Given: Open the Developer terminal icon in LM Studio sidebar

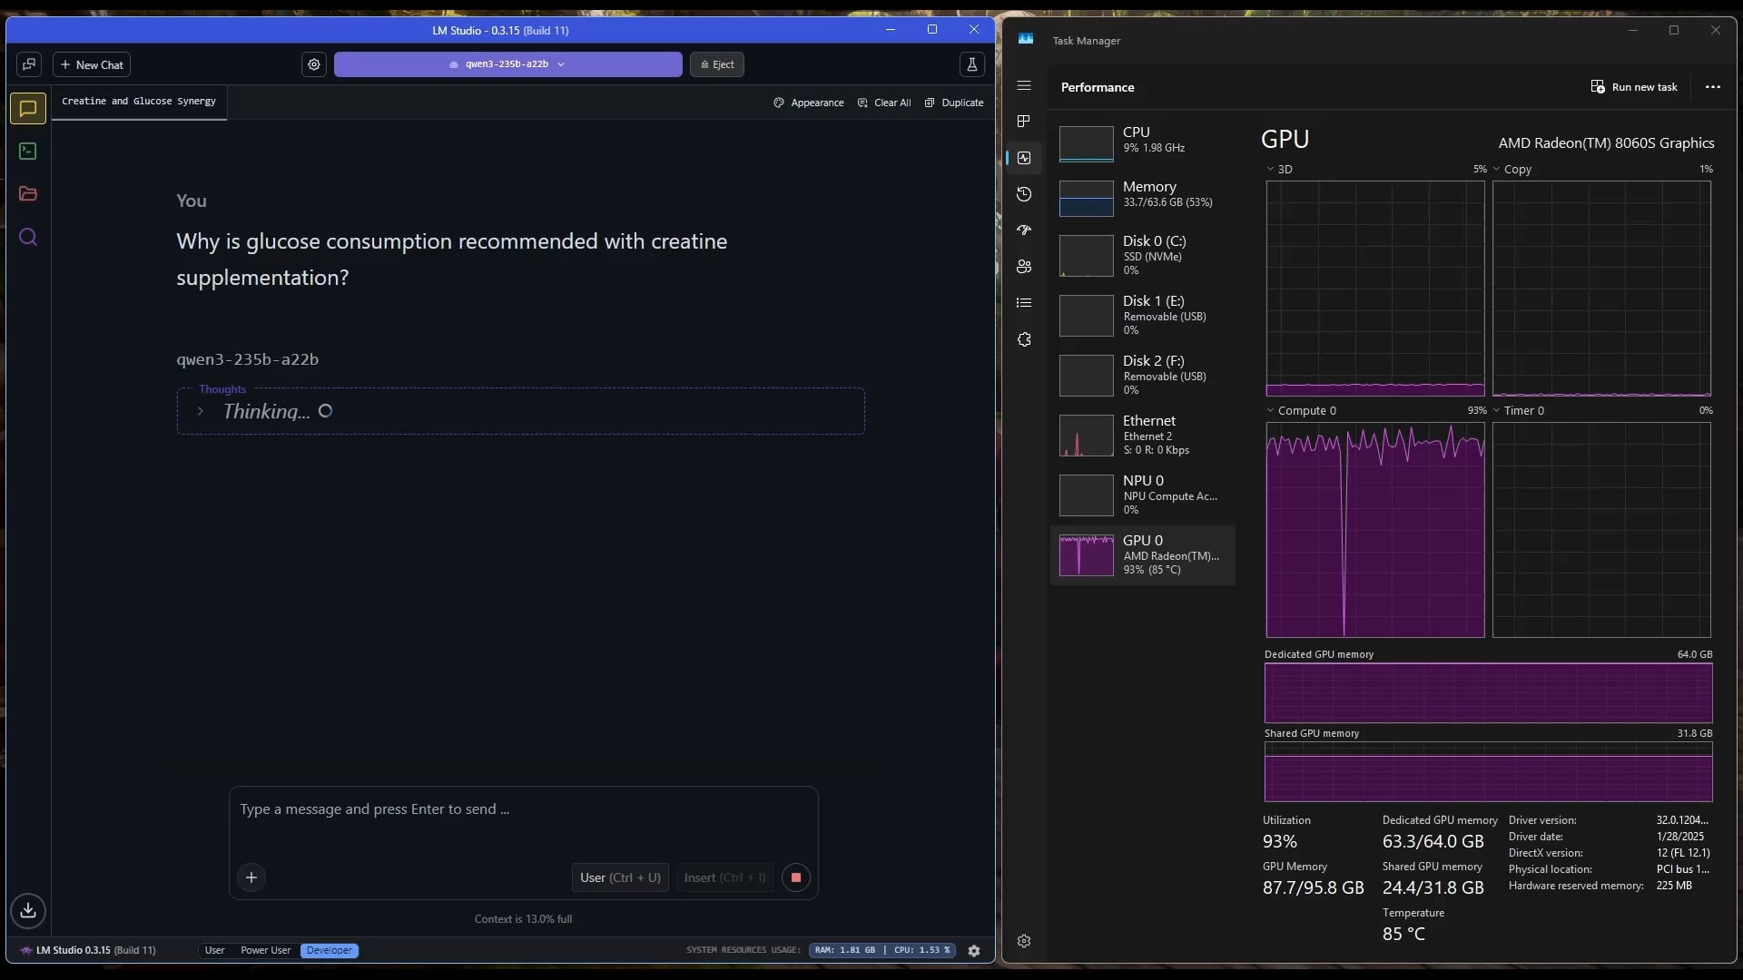Looking at the screenshot, I should (x=28, y=152).
